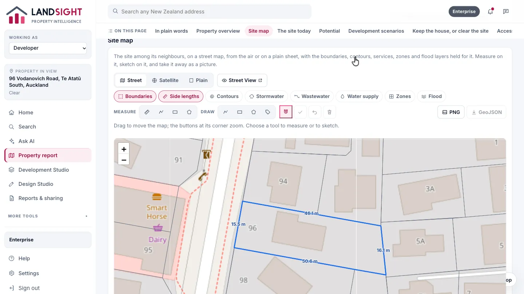This screenshot has width=524, height=294.
Task: Select the Draw polygon tool
Action: point(254,112)
